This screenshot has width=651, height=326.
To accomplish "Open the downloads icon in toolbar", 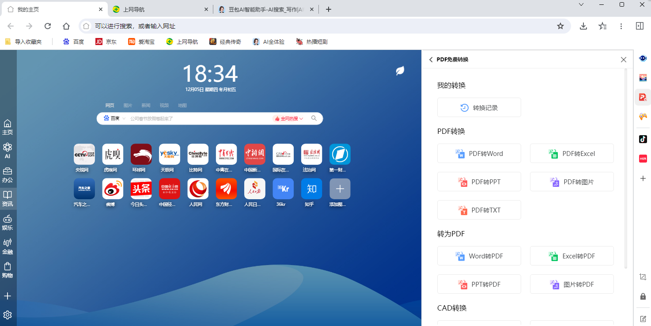I will click(x=583, y=26).
